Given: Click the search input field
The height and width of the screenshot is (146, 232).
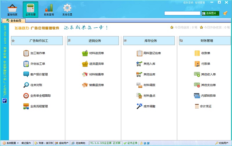Looking at the screenshot, I should tap(182, 13).
